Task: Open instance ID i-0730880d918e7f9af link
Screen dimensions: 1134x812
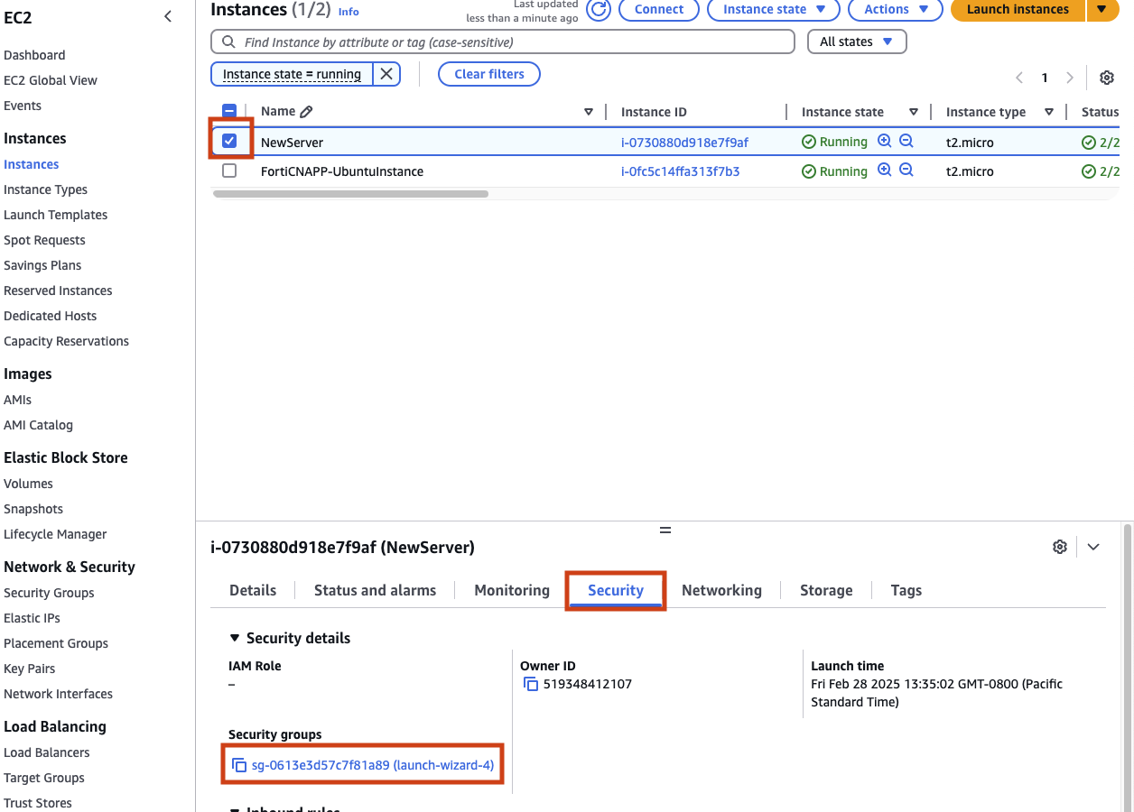Action: pos(684,143)
